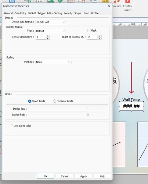Decrease the Right of decimal Pt. value
Screen dimensions: 148x184
point(100,38)
